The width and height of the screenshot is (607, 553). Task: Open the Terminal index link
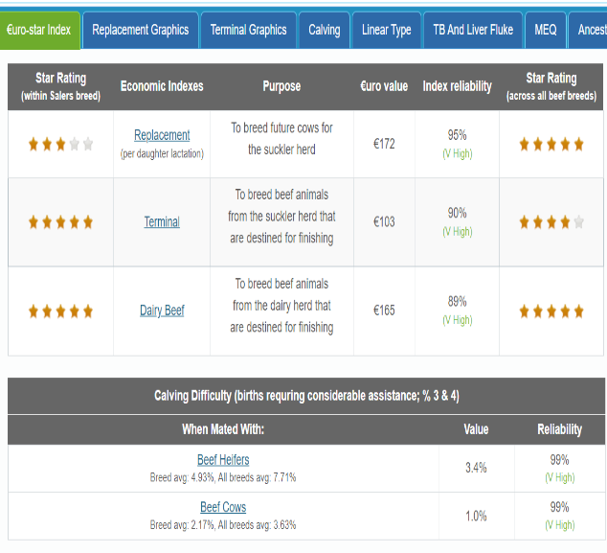pyautogui.click(x=162, y=221)
